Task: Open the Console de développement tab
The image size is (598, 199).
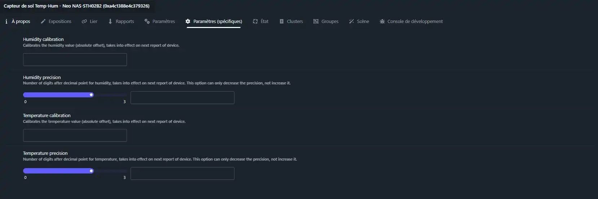Action: pyautogui.click(x=415, y=22)
